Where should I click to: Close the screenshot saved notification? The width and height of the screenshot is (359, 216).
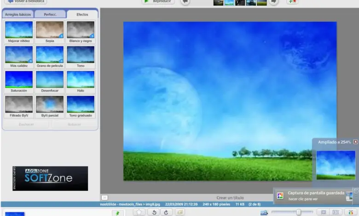[x=356, y=191]
